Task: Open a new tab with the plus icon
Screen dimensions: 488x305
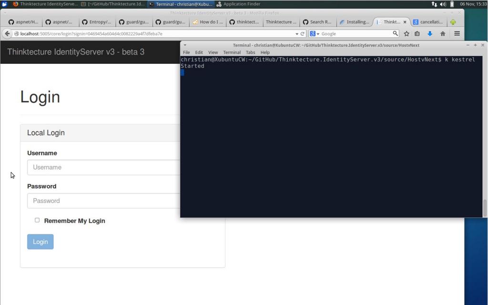Action: tap(453, 22)
